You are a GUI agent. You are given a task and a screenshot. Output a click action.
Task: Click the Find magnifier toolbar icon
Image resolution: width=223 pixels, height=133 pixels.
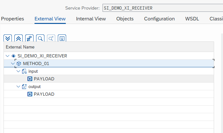pos(40,38)
